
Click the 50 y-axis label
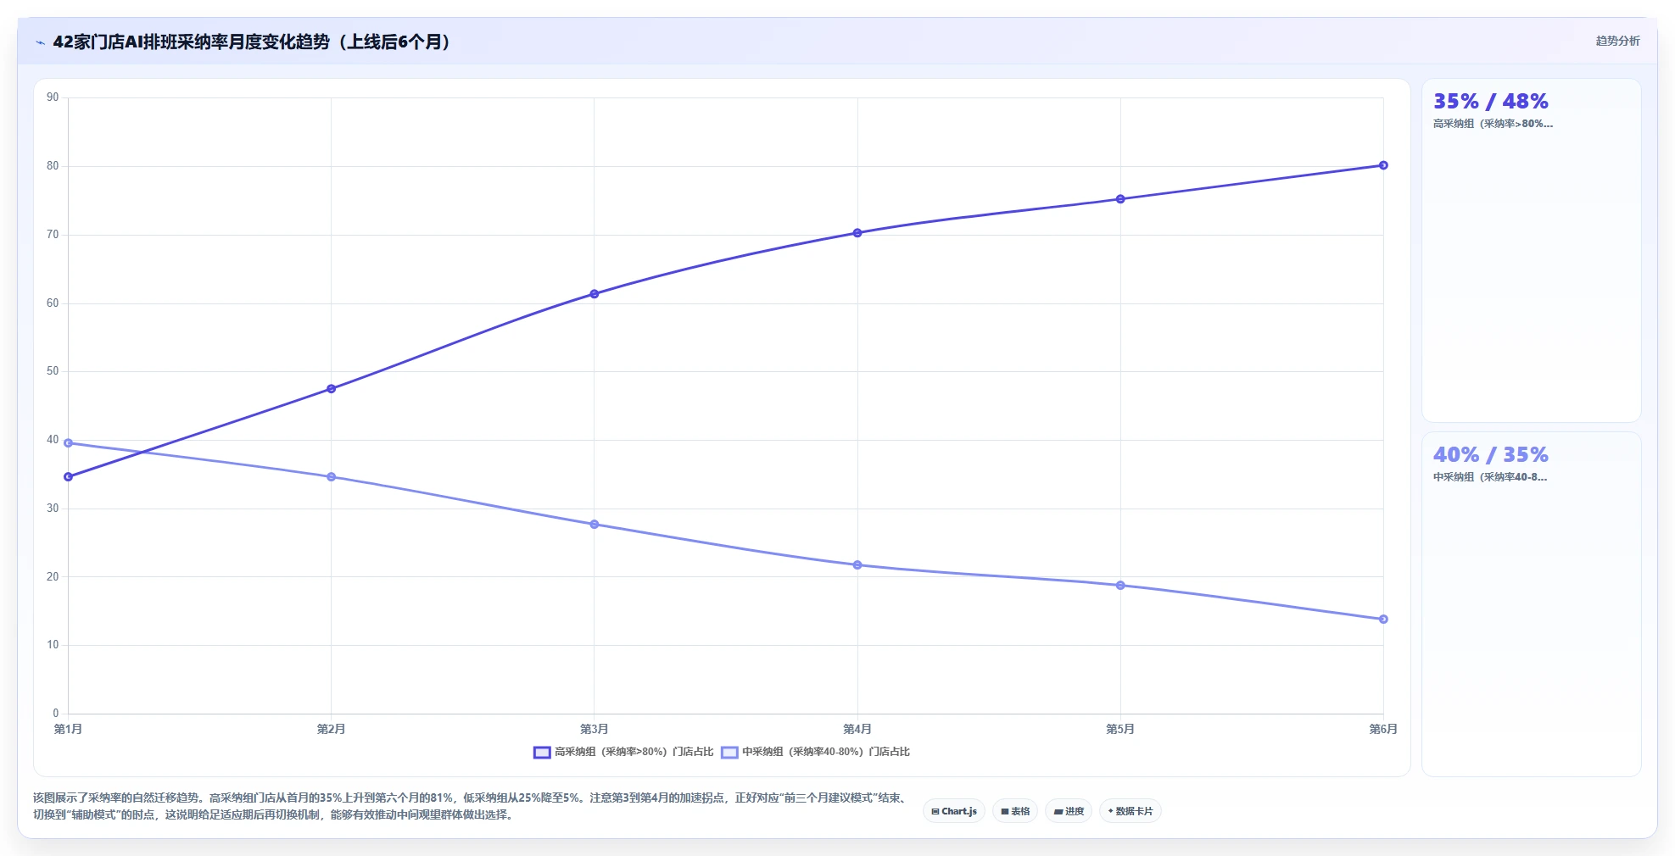pos(53,371)
